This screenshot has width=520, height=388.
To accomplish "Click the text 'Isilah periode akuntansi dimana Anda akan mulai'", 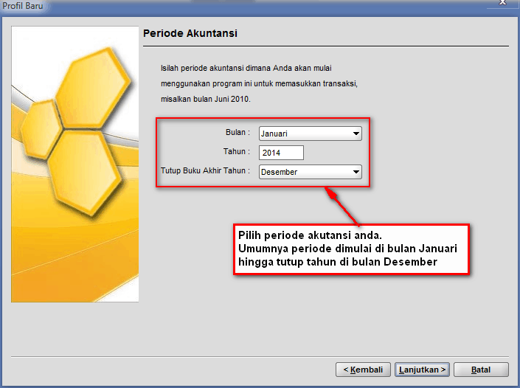I will 246,68.
